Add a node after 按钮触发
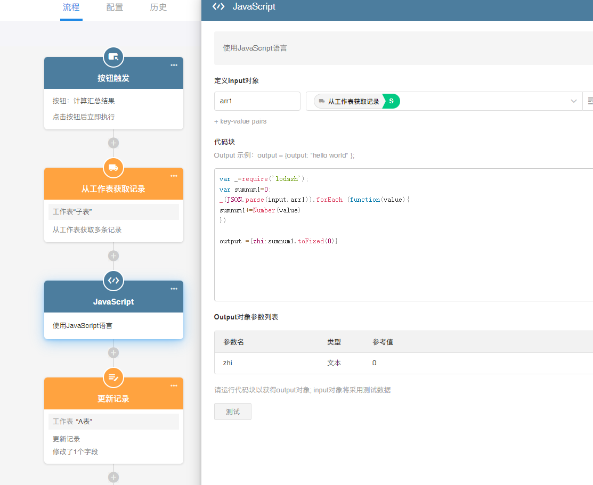Screen dimensions: 593x485 (x=113, y=143)
